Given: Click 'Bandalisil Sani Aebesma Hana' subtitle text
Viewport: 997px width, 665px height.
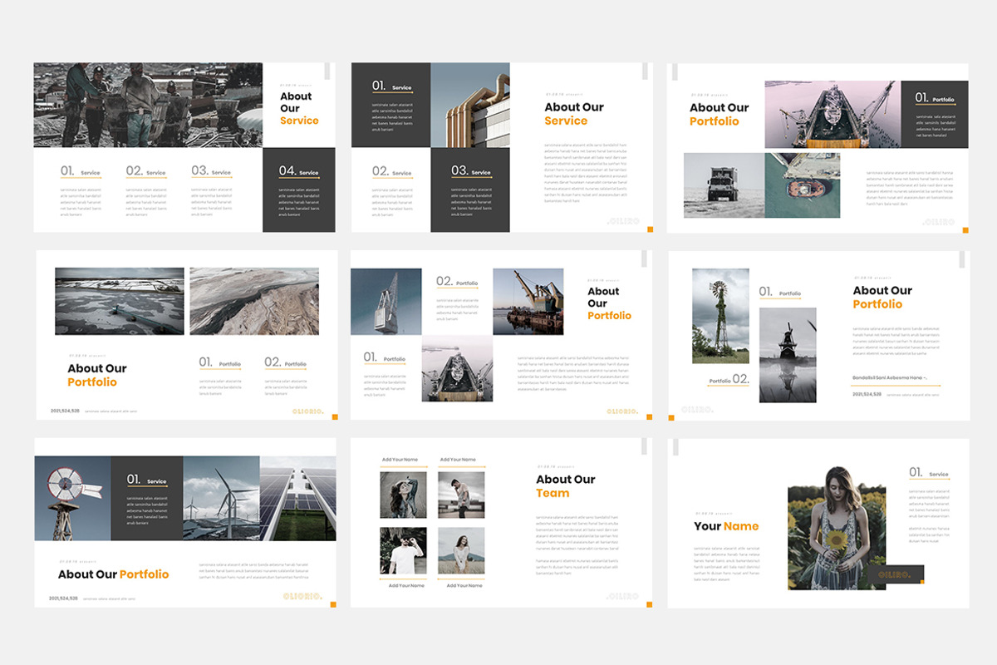Looking at the screenshot, I should point(890,377).
